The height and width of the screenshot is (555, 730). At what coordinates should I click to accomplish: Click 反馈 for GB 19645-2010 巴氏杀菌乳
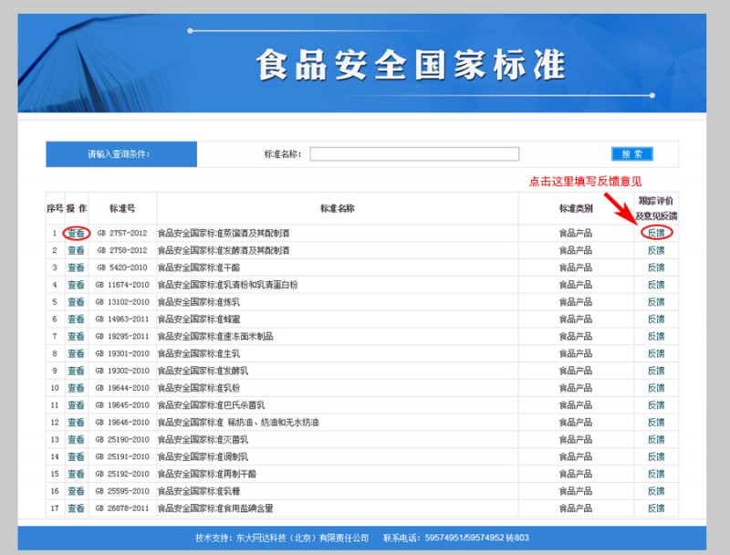pyautogui.click(x=656, y=405)
